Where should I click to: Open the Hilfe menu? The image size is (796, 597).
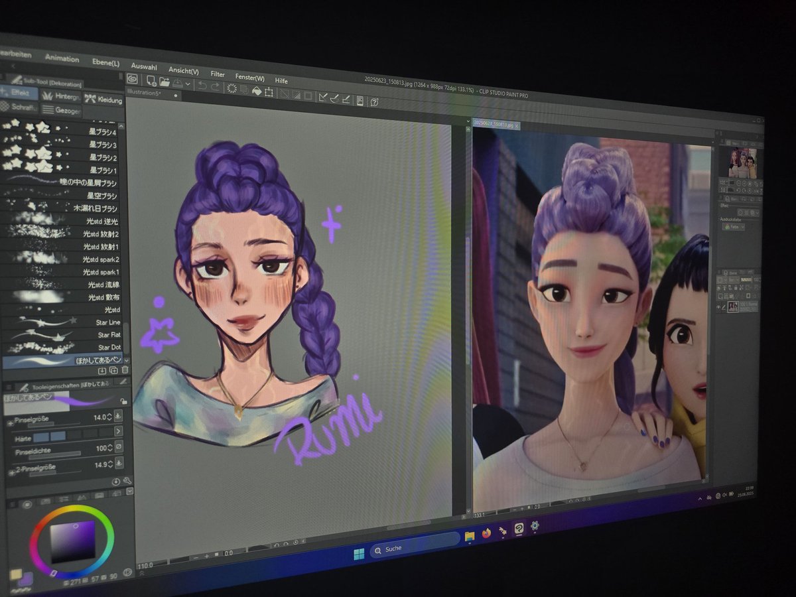point(281,80)
